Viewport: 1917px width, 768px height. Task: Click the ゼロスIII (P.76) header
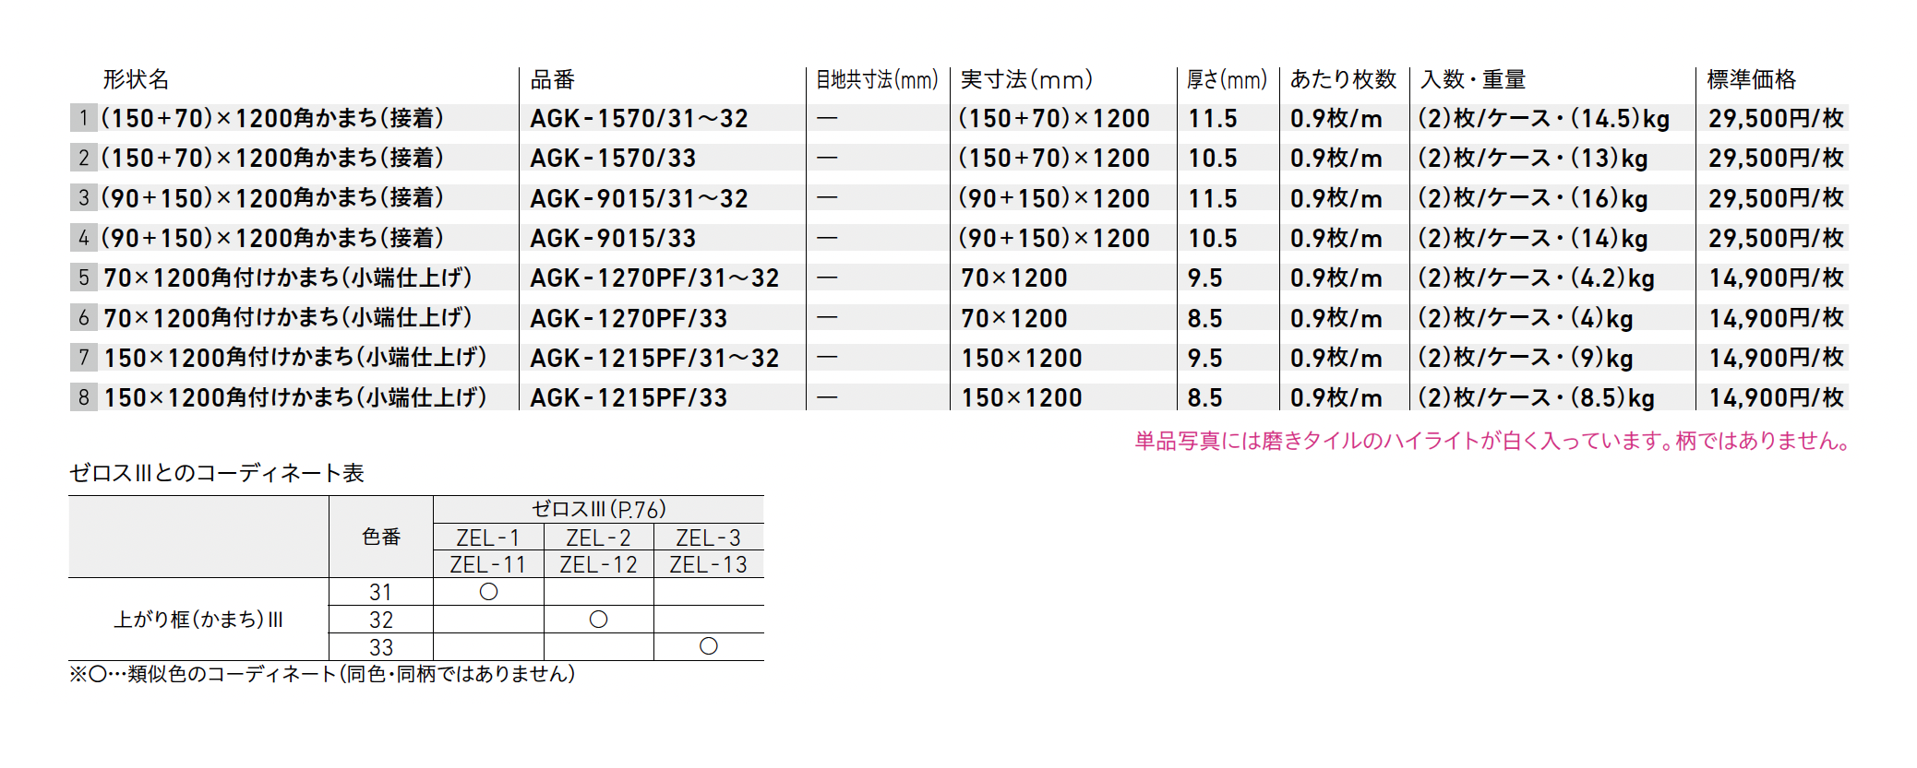598,509
